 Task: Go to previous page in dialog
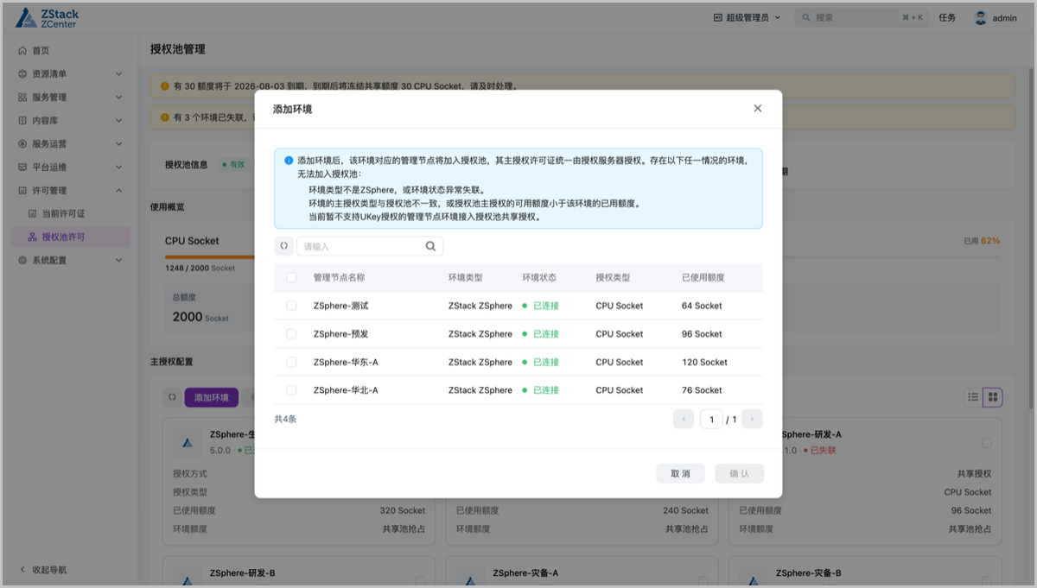click(684, 420)
